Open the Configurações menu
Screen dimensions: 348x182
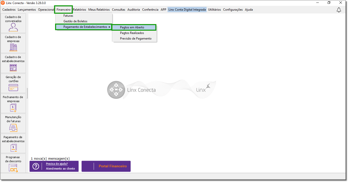pos(233,10)
